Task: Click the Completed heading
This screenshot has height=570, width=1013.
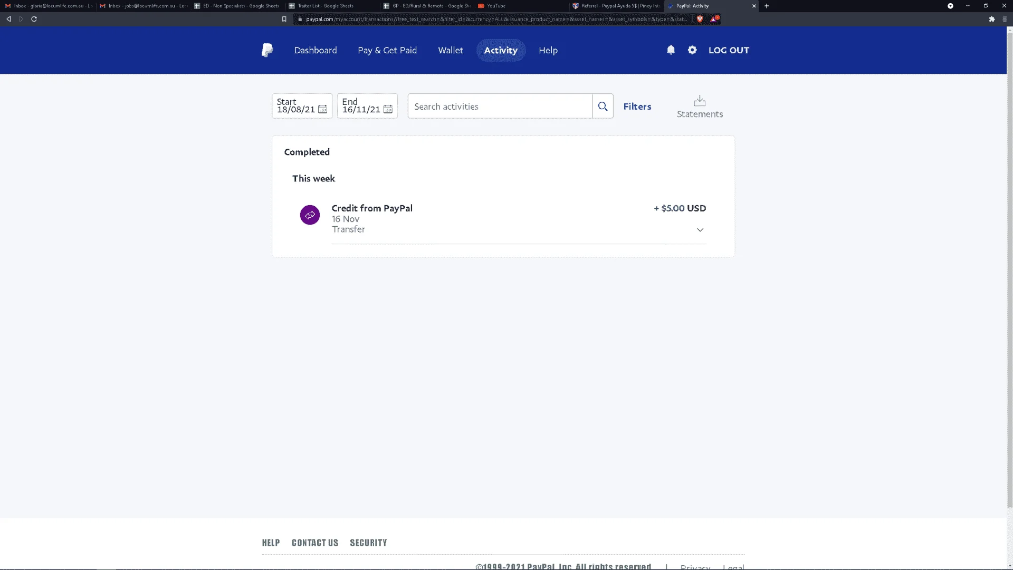Action: 307,152
